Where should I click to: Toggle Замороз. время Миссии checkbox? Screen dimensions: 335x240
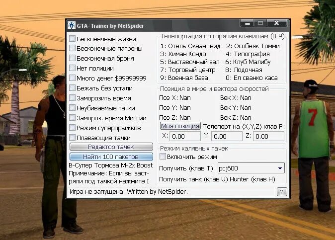(x=73, y=118)
